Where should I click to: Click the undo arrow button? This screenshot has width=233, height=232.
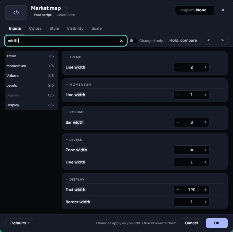(x=209, y=40)
